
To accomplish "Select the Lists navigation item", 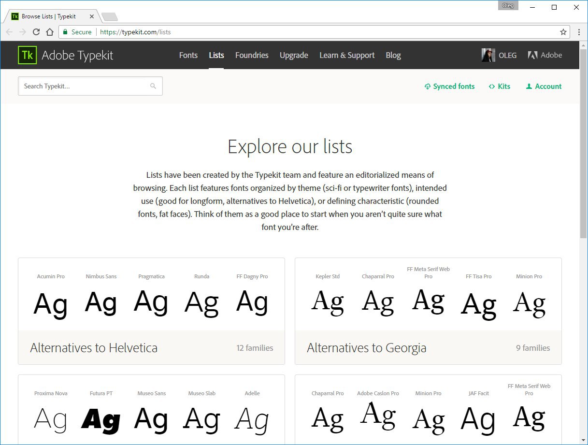I will point(216,55).
